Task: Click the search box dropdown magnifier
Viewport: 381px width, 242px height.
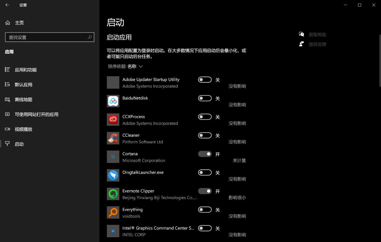Action: click(x=89, y=37)
